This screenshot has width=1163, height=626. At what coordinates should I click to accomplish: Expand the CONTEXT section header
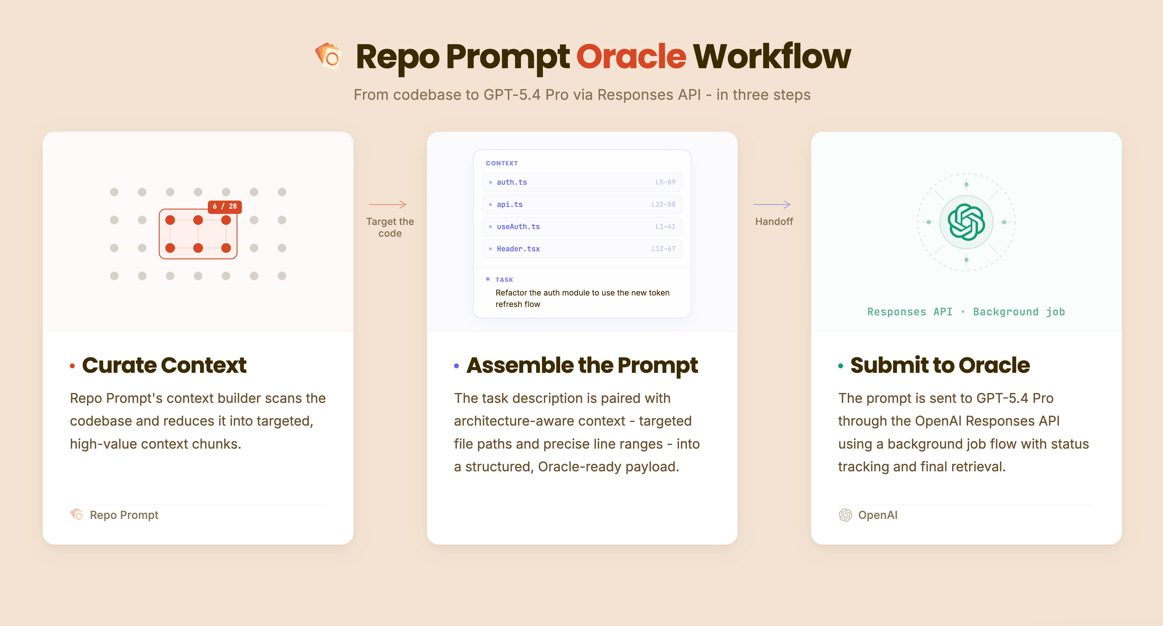pos(502,163)
